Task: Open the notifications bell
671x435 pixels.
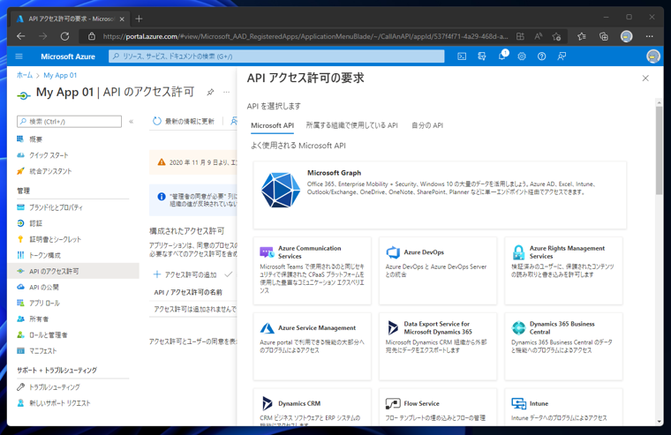Action: tap(502, 56)
